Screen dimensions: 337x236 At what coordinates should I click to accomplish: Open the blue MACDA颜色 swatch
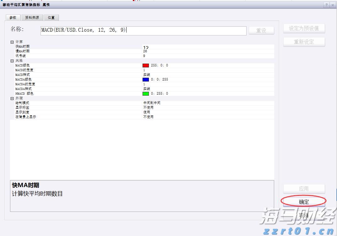pos(145,80)
